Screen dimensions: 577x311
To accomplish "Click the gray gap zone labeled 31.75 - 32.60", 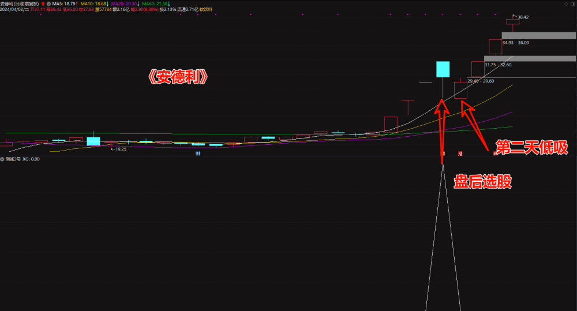I will pos(530,58).
